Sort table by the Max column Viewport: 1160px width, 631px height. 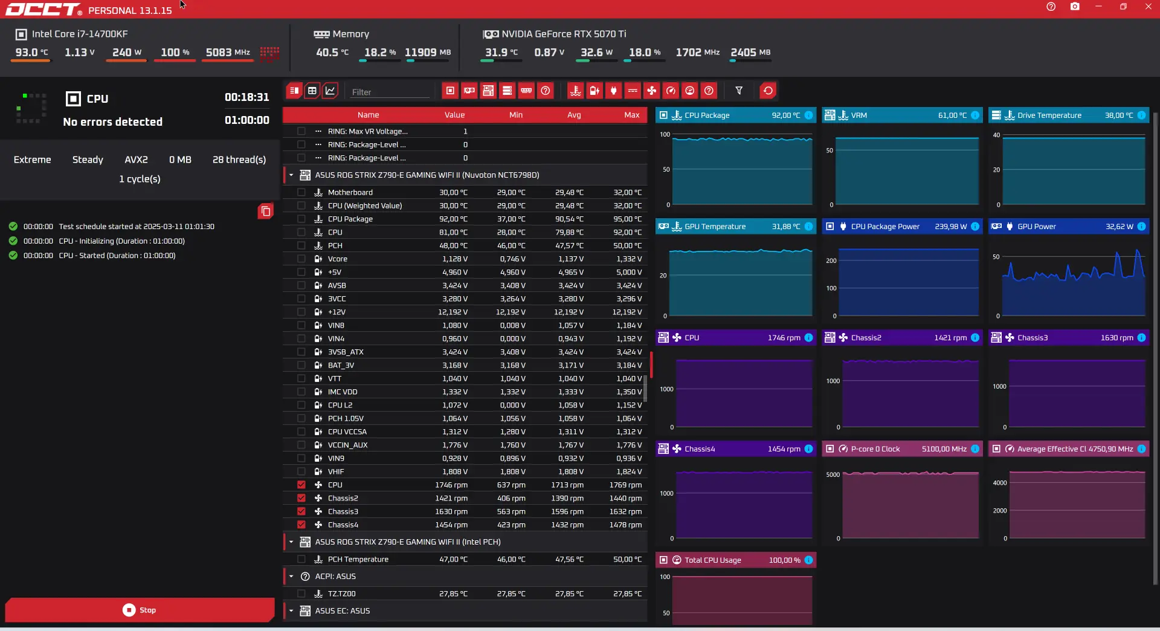point(632,115)
